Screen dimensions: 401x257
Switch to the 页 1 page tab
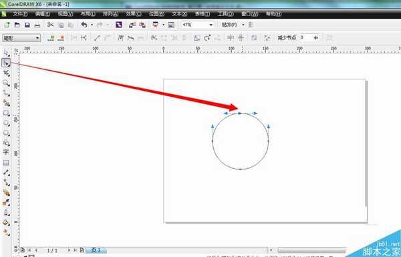coord(96,250)
